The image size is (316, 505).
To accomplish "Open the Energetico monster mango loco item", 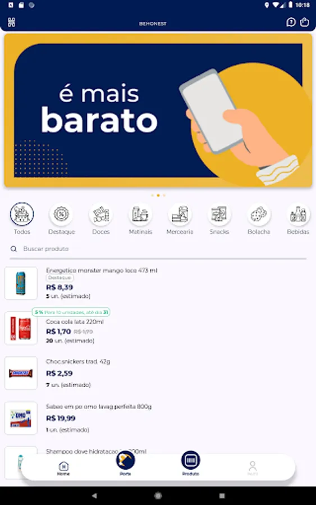I will point(158,283).
